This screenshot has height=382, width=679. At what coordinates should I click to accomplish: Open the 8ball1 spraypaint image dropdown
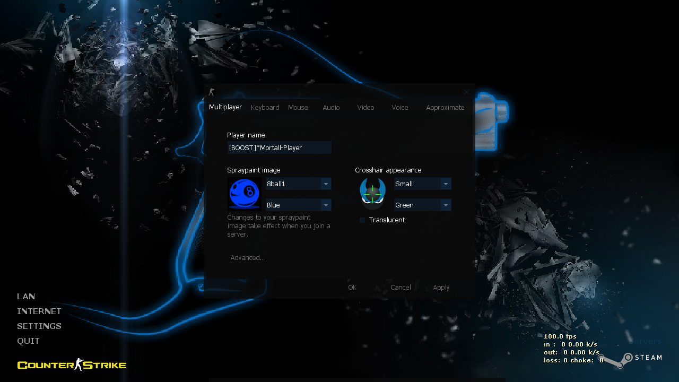(326, 184)
